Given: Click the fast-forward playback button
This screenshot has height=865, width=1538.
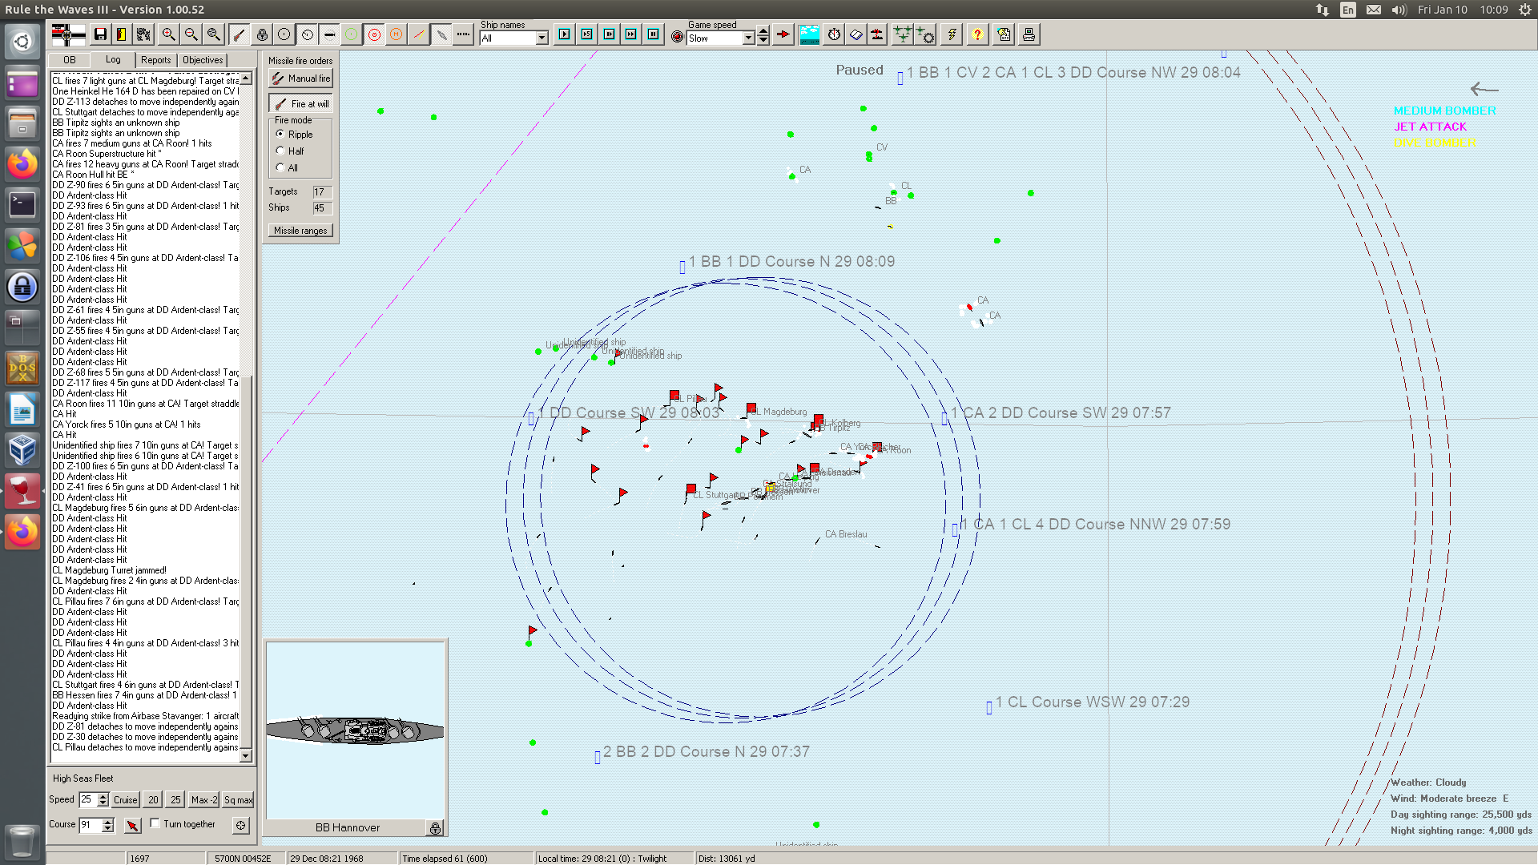Looking at the screenshot, I should coord(631,34).
